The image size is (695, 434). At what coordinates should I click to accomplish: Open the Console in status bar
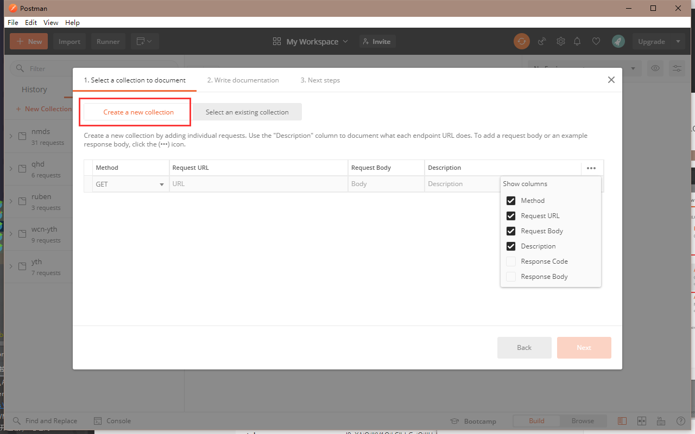coord(112,421)
